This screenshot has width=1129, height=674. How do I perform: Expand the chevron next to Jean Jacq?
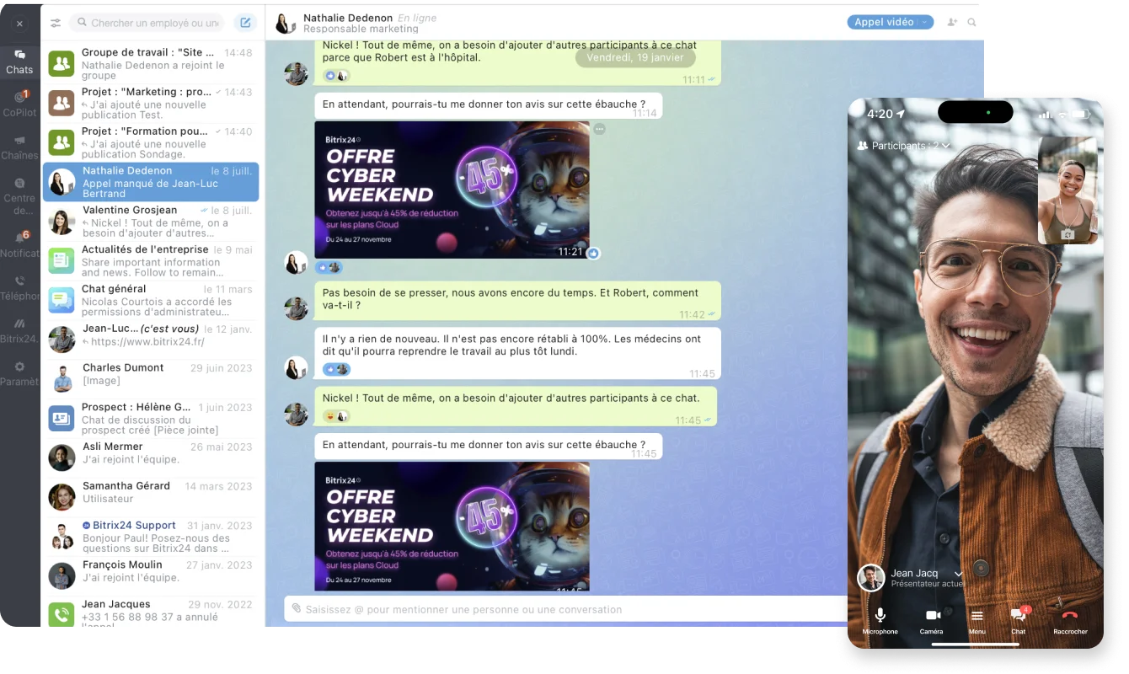pyautogui.click(x=958, y=574)
